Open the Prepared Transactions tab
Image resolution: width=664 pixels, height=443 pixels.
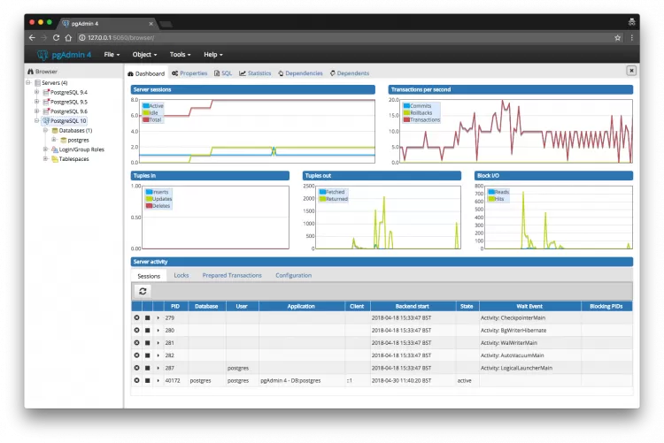232,276
